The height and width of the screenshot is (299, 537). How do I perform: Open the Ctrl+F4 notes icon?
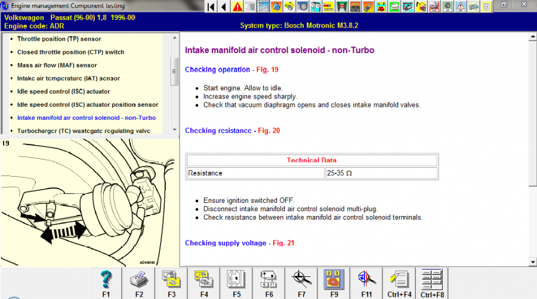point(399,279)
